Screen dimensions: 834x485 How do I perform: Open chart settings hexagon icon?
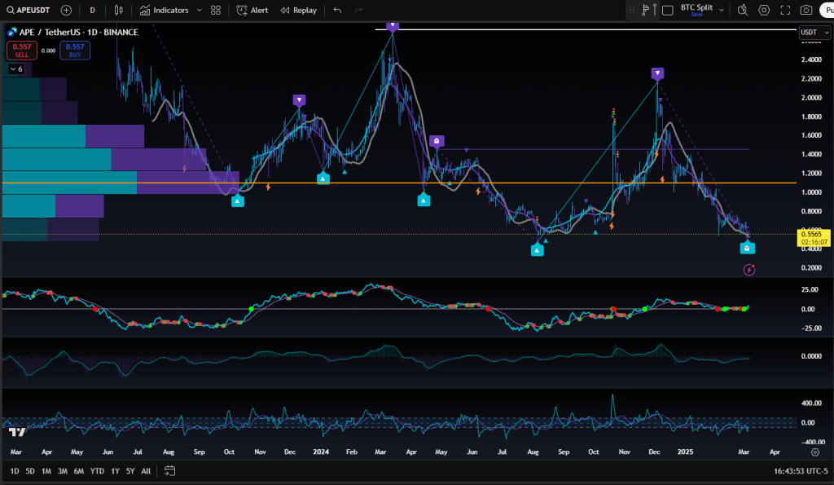(764, 10)
